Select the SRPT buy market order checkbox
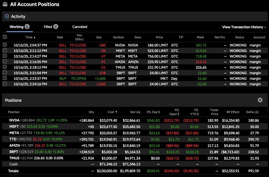This screenshot has width=269, height=177. (x=5, y=79)
